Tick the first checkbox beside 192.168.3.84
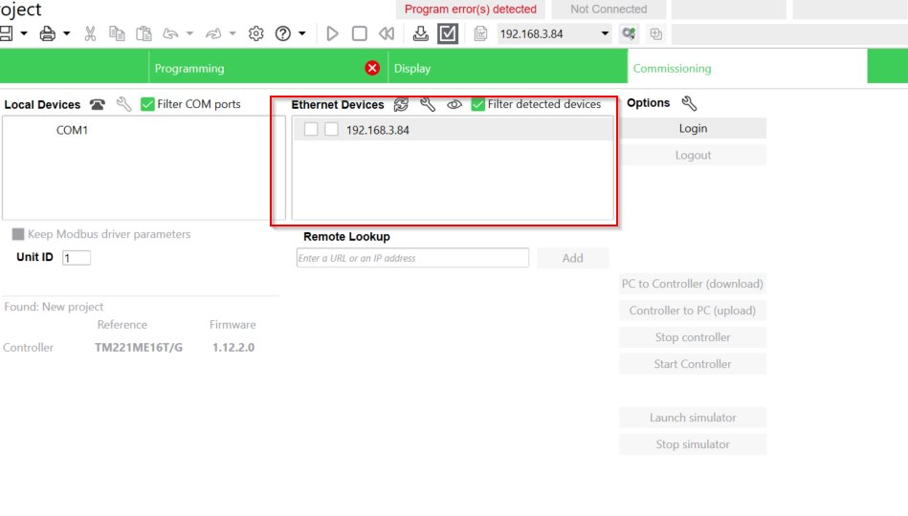908x516 pixels. [x=311, y=129]
